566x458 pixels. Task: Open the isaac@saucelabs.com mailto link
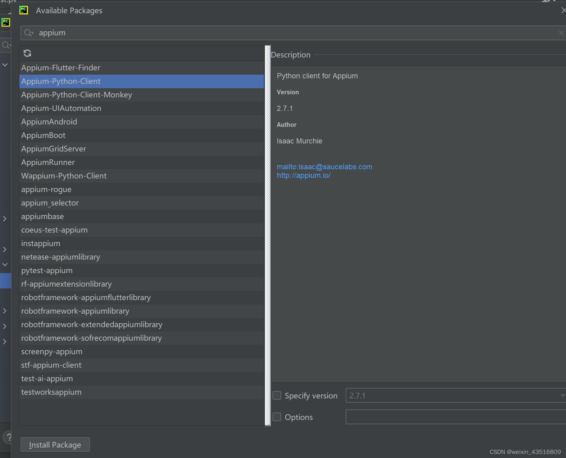tap(324, 167)
